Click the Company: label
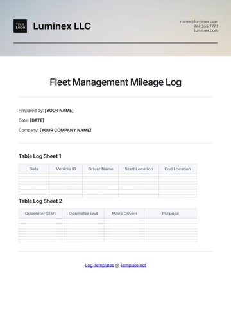 pyautogui.click(x=29, y=130)
